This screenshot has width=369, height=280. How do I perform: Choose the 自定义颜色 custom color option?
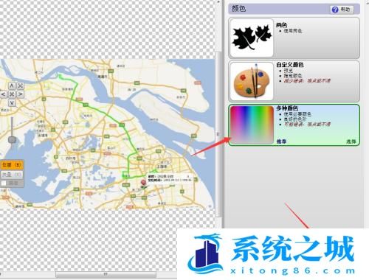(x=294, y=81)
